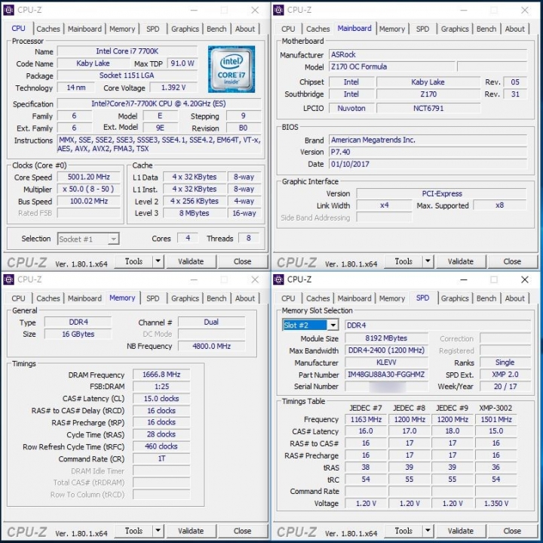Click the Core Speed value 5001.20 MHz

89,177
